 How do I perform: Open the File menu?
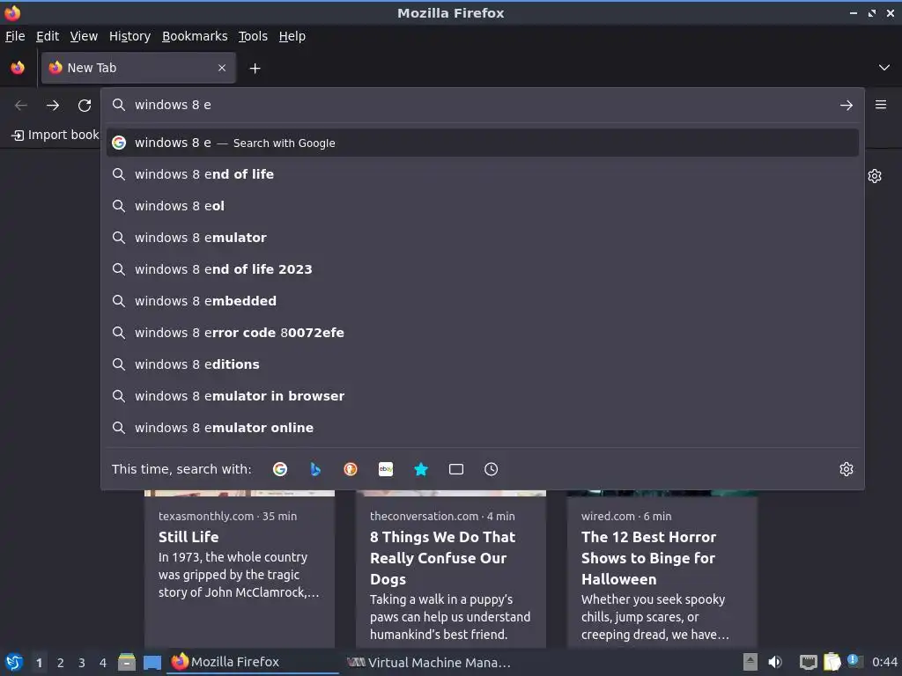pos(15,36)
